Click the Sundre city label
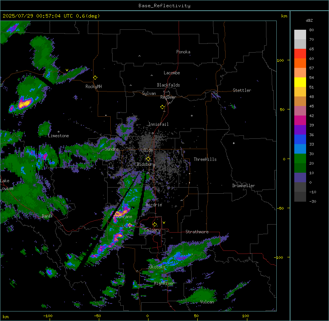The height and width of the screenshot is (321, 329). [111, 149]
